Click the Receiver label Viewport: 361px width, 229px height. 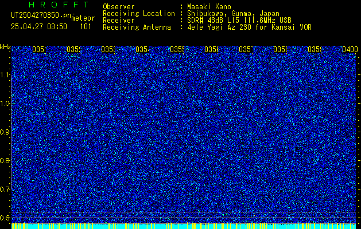(x=119, y=21)
